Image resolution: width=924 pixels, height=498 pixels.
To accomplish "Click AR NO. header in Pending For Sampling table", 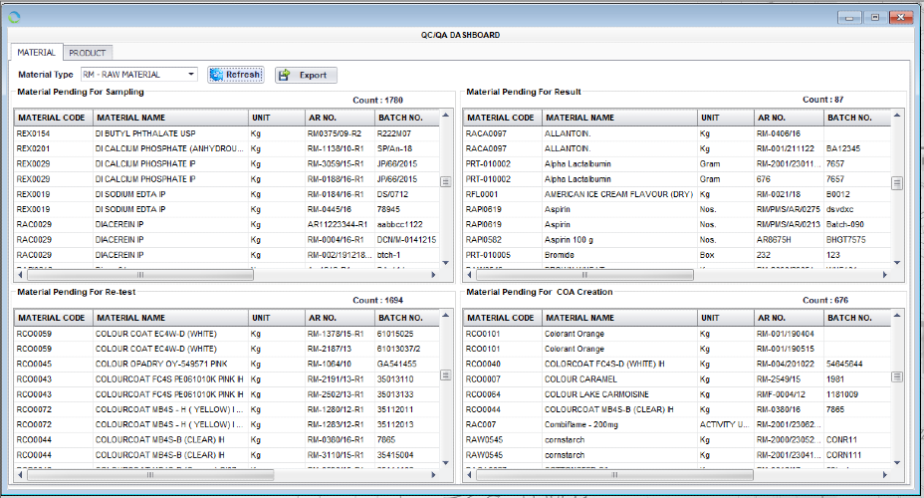I will pos(340,118).
